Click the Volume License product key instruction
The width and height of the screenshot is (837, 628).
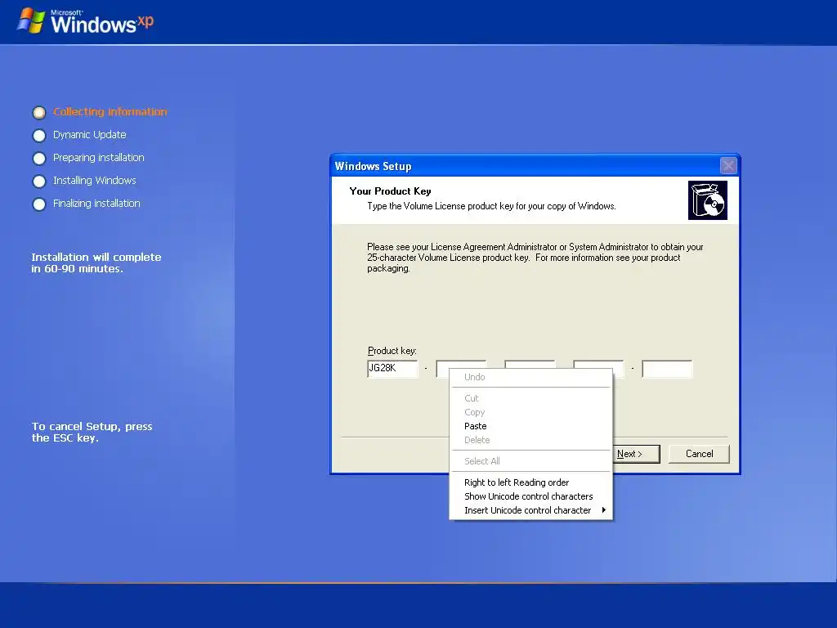pyautogui.click(x=491, y=206)
